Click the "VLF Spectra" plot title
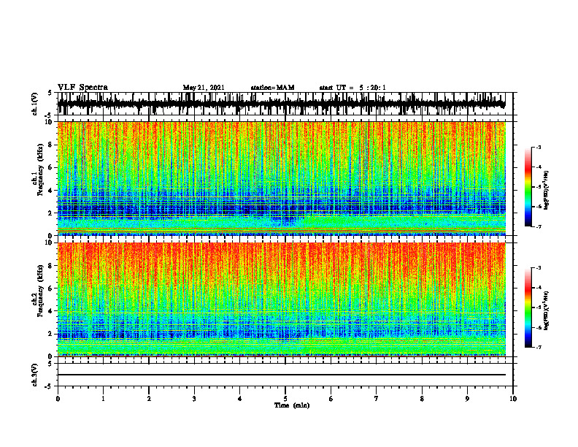 pos(82,87)
